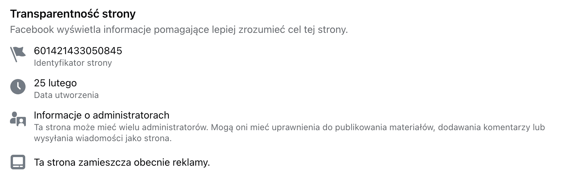Click the 'Identyfikator strony' label
This screenshot has height=176, width=562.
click(73, 63)
